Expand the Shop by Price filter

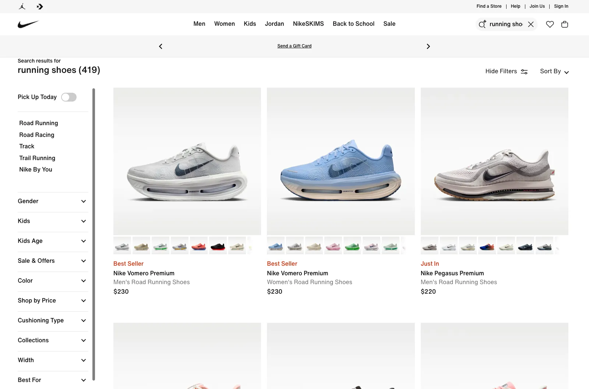point(53,301)
